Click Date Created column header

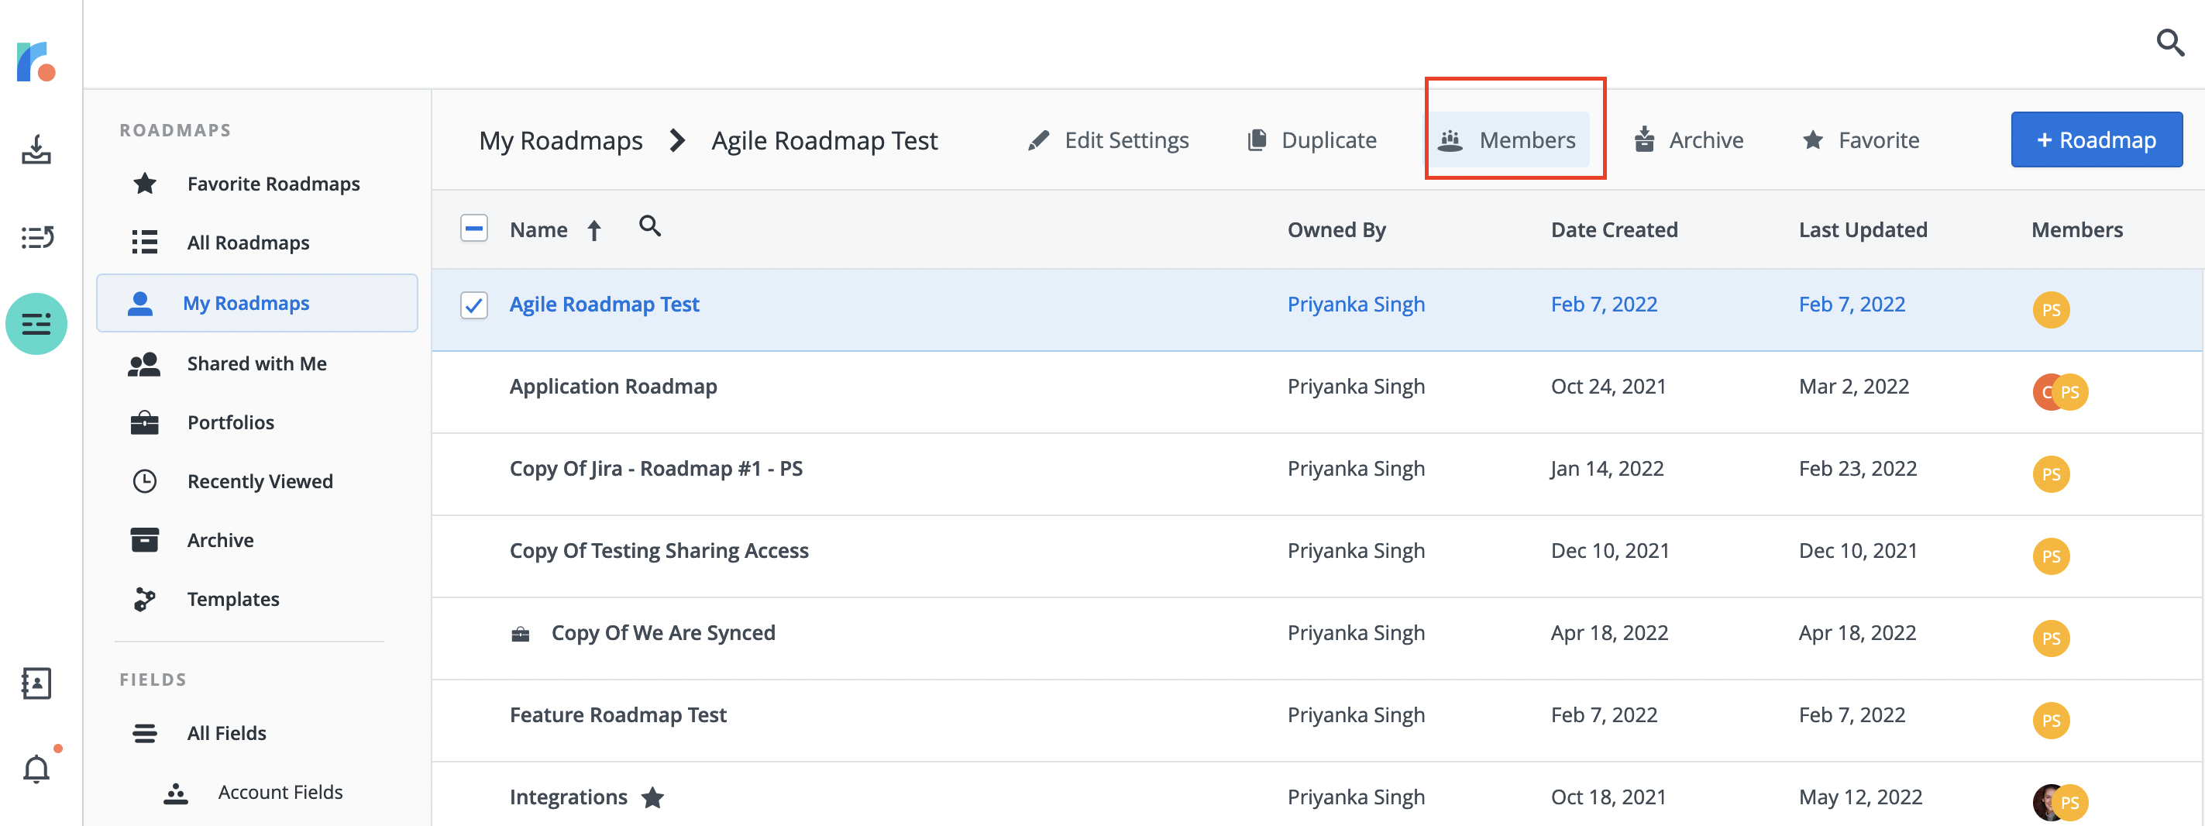1614,229
